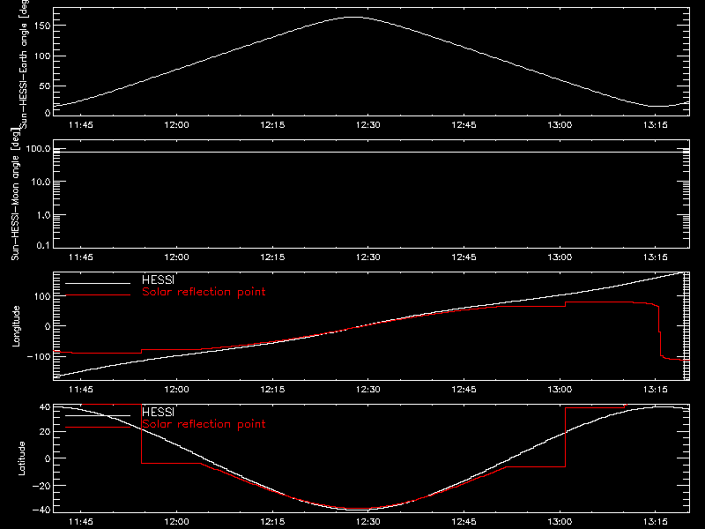Select Solar reflection point label in Latitude plot
The width and height of the screenshot is (705, 529).
(204, 424)
